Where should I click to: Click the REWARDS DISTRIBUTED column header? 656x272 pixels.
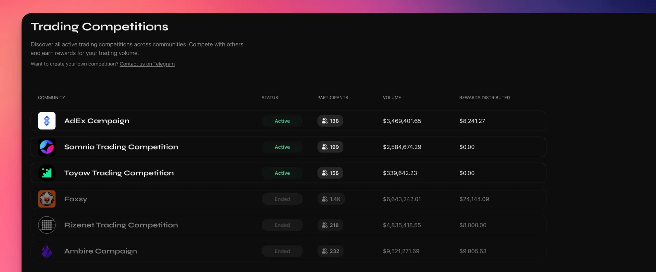pos(484,98)
